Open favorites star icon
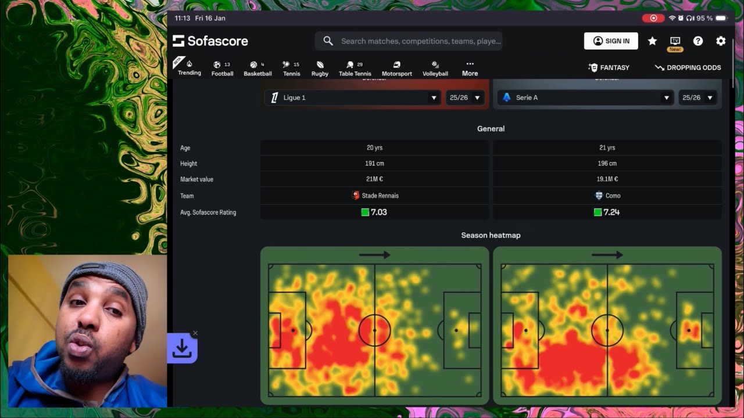The width and height of the screenshot is (744, 418). 652,41
